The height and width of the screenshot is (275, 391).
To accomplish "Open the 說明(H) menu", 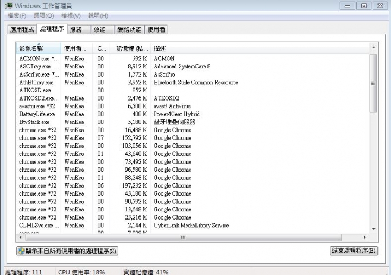I will (x=98, y=16).
